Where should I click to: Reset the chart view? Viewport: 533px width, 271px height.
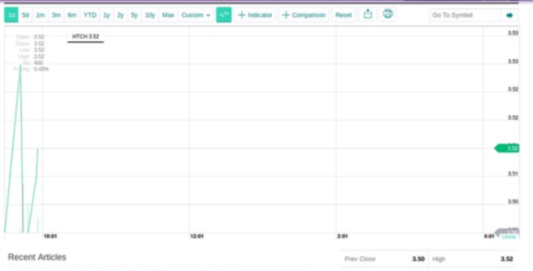343,15
